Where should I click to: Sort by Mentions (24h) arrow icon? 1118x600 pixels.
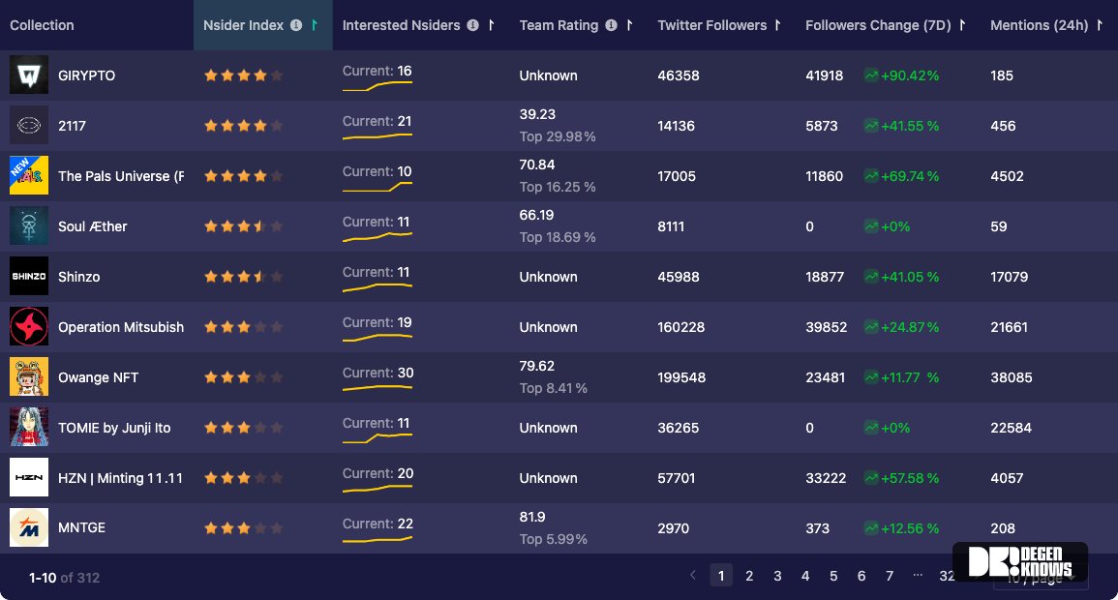coord(1099,25)
